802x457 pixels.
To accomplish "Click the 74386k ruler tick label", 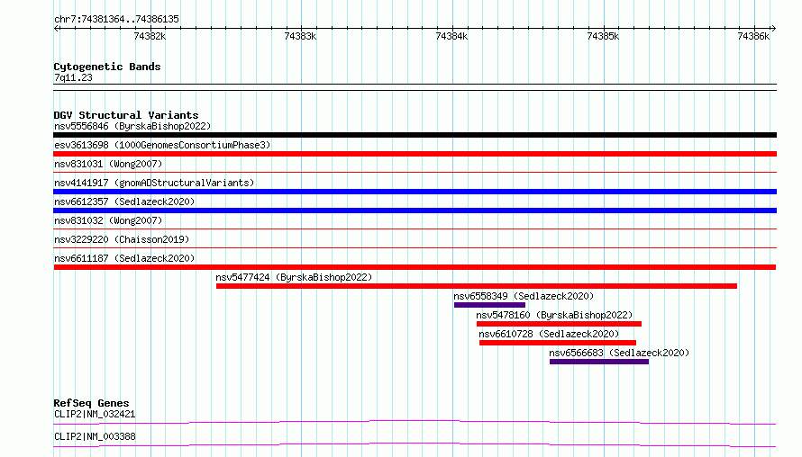I will pyautogui.click(x=753, y=36).
